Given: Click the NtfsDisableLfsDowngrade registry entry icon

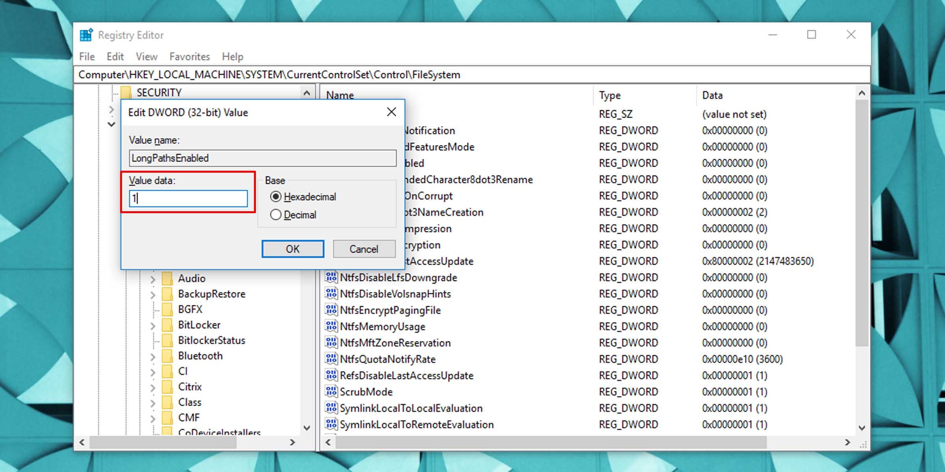Looking at the screenshot, I should pos(330,277).
